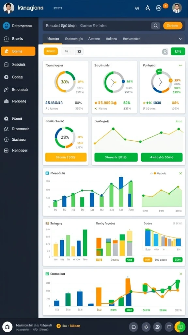Click the green-yellow icon in the bottom-right bar

click(180, 327)
